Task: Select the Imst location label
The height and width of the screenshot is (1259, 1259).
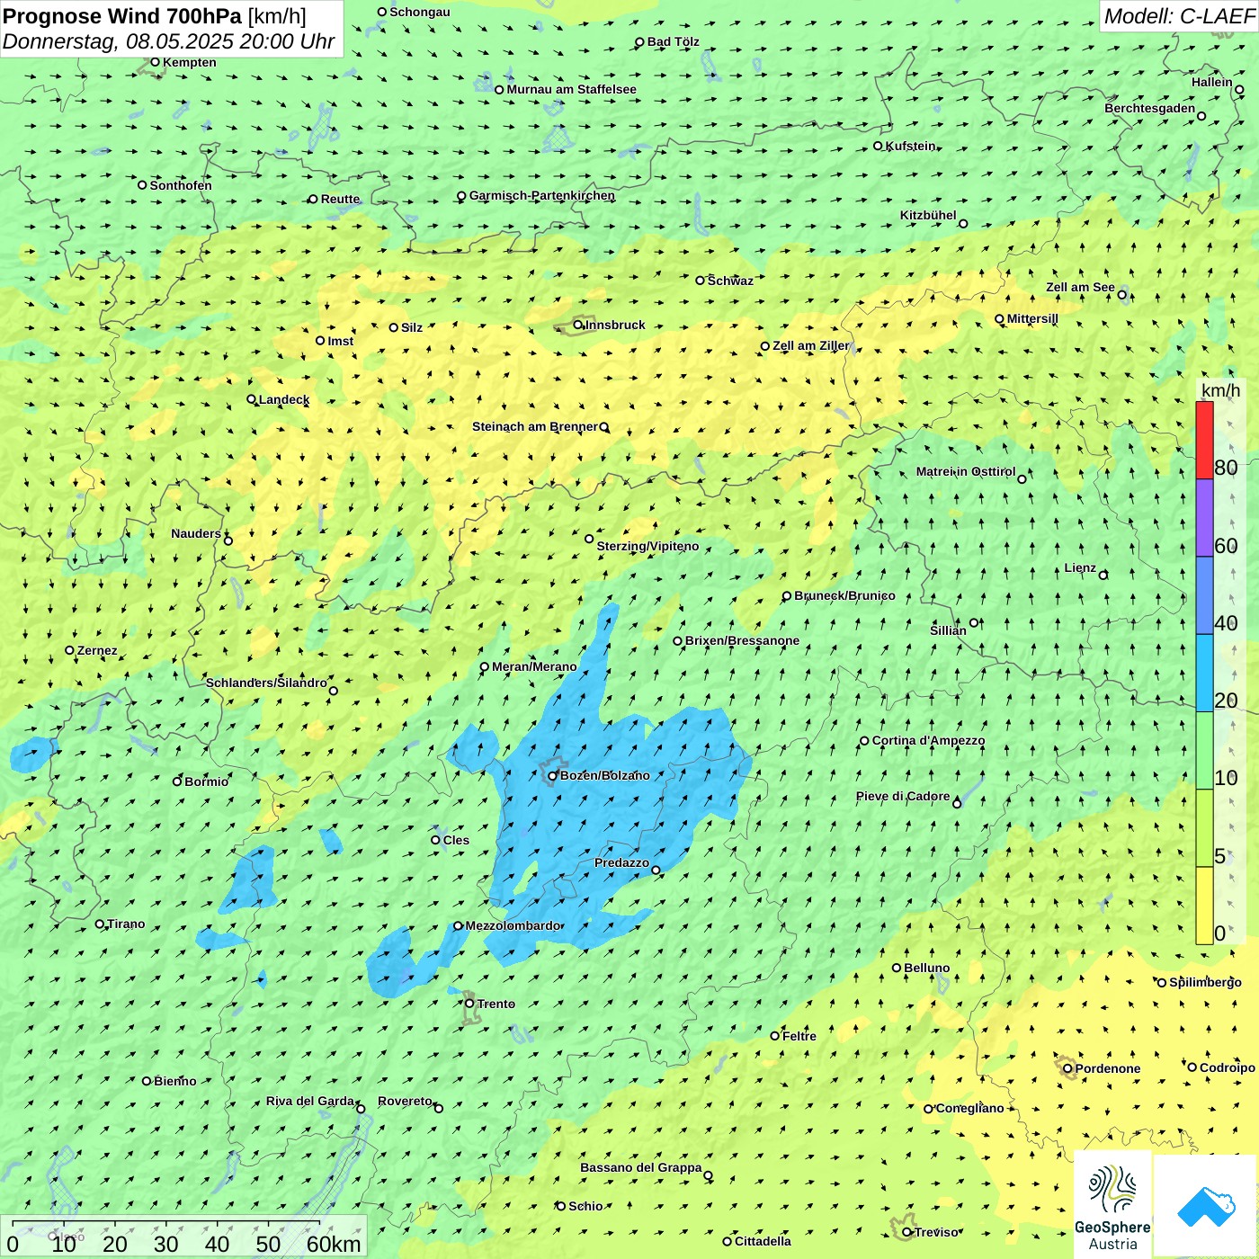Action: point(340,341)
